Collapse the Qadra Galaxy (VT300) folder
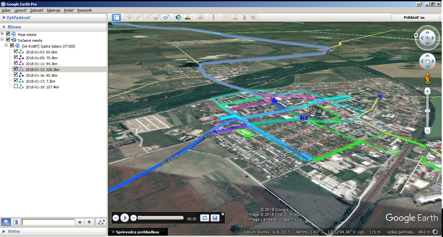 [6, 46]
